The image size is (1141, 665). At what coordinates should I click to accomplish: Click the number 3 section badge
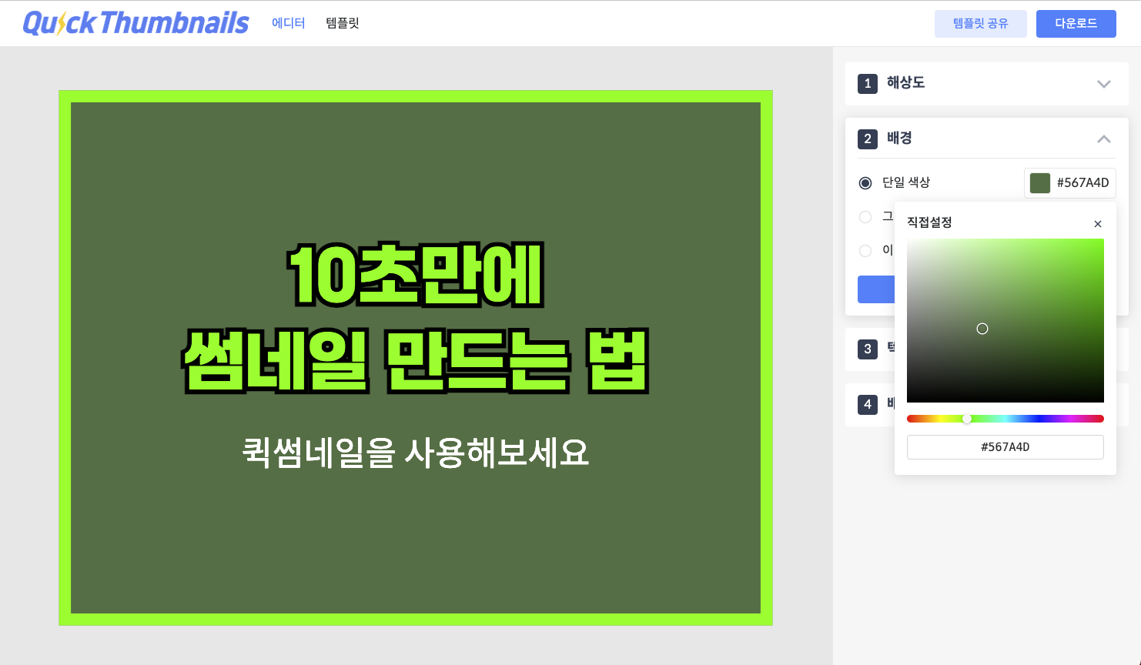(x=868, y=349)
